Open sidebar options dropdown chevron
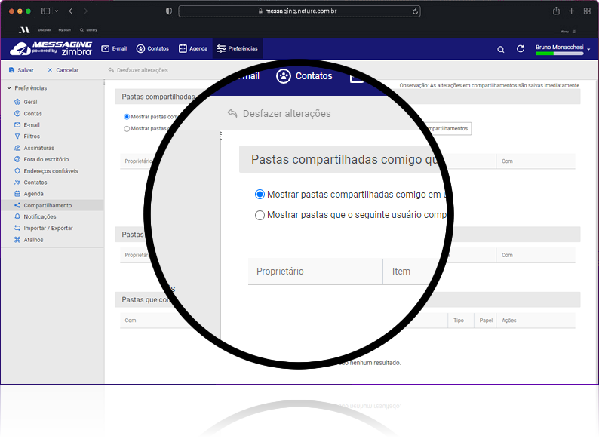 pos(57,11)
